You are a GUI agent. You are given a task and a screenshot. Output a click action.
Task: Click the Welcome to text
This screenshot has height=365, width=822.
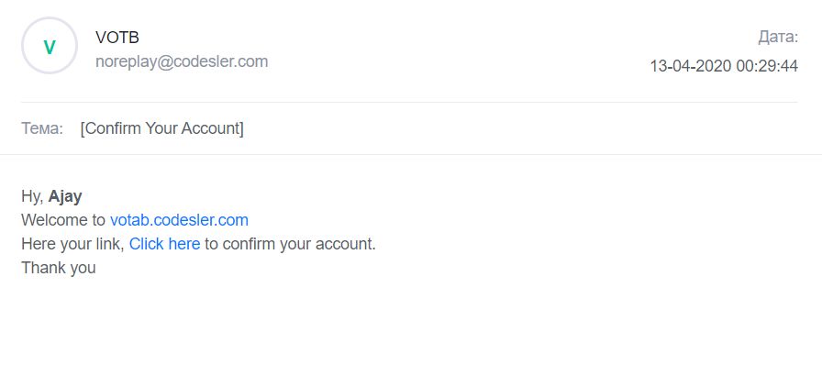tap(63, 220)
